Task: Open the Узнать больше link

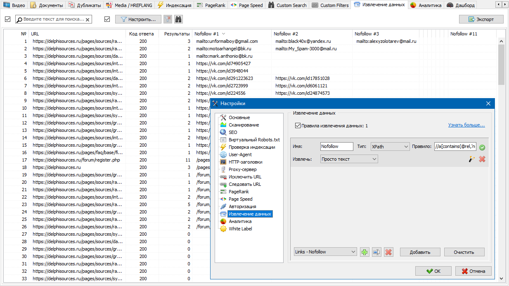Action: pos(466,125)
